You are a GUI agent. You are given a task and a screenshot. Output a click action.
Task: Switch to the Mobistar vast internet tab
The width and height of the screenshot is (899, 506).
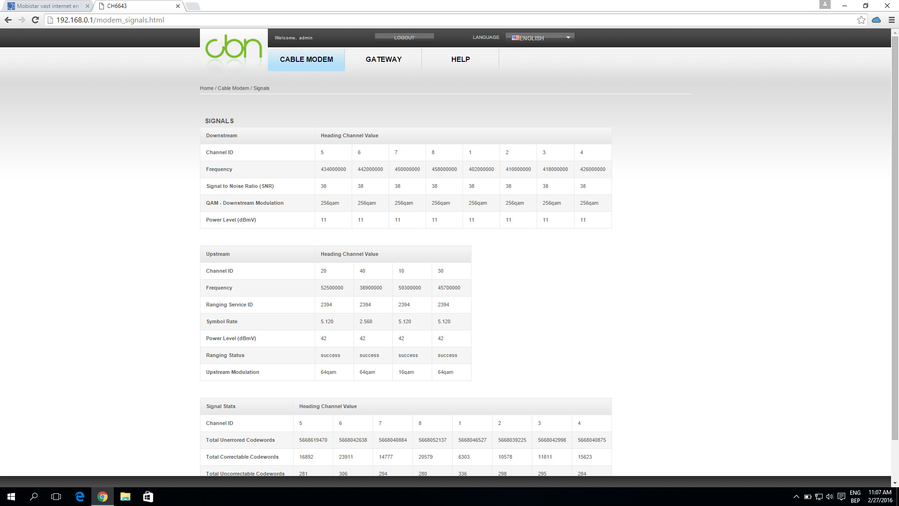click(47, 6)
